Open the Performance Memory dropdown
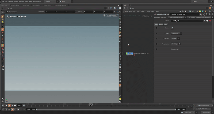This screenshot has width=214, height=114. click(x=176, y=44)
